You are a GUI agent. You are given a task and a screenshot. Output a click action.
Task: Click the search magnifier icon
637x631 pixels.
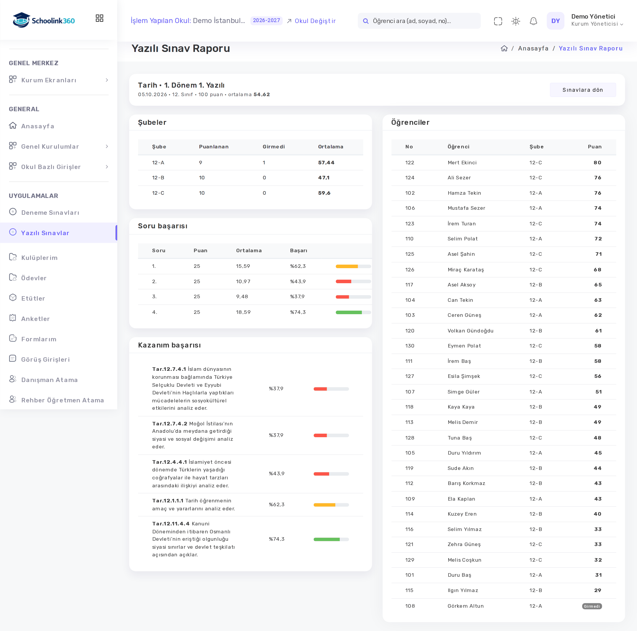[x=365, y=21]
